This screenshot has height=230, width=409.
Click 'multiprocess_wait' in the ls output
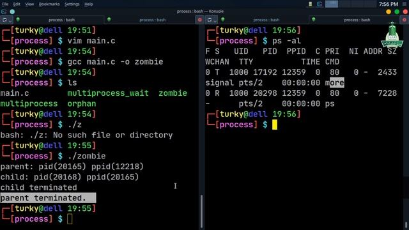coord(108,93)
